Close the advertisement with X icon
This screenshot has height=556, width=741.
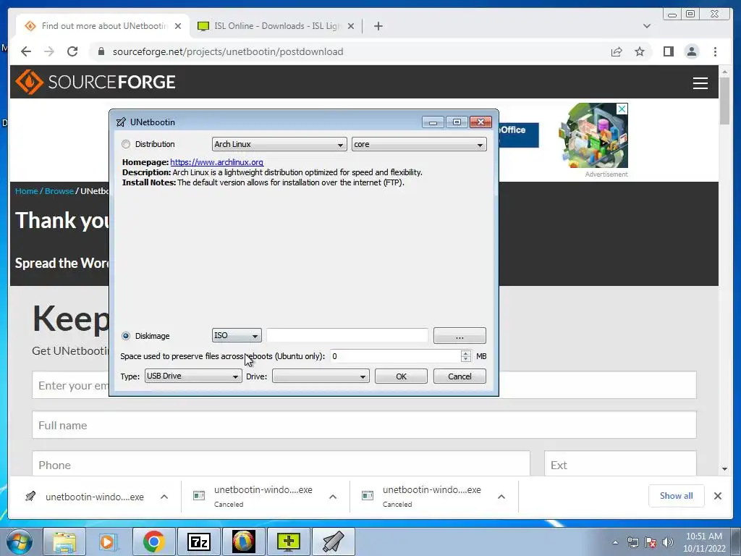(x=622, y=109)
